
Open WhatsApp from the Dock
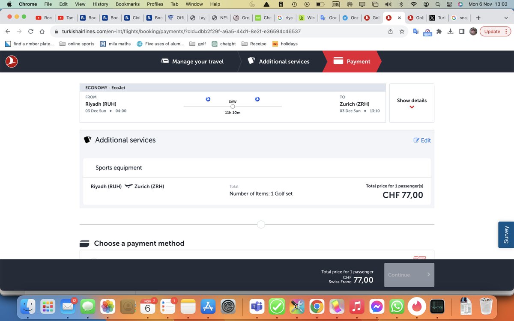click(397, 306)
